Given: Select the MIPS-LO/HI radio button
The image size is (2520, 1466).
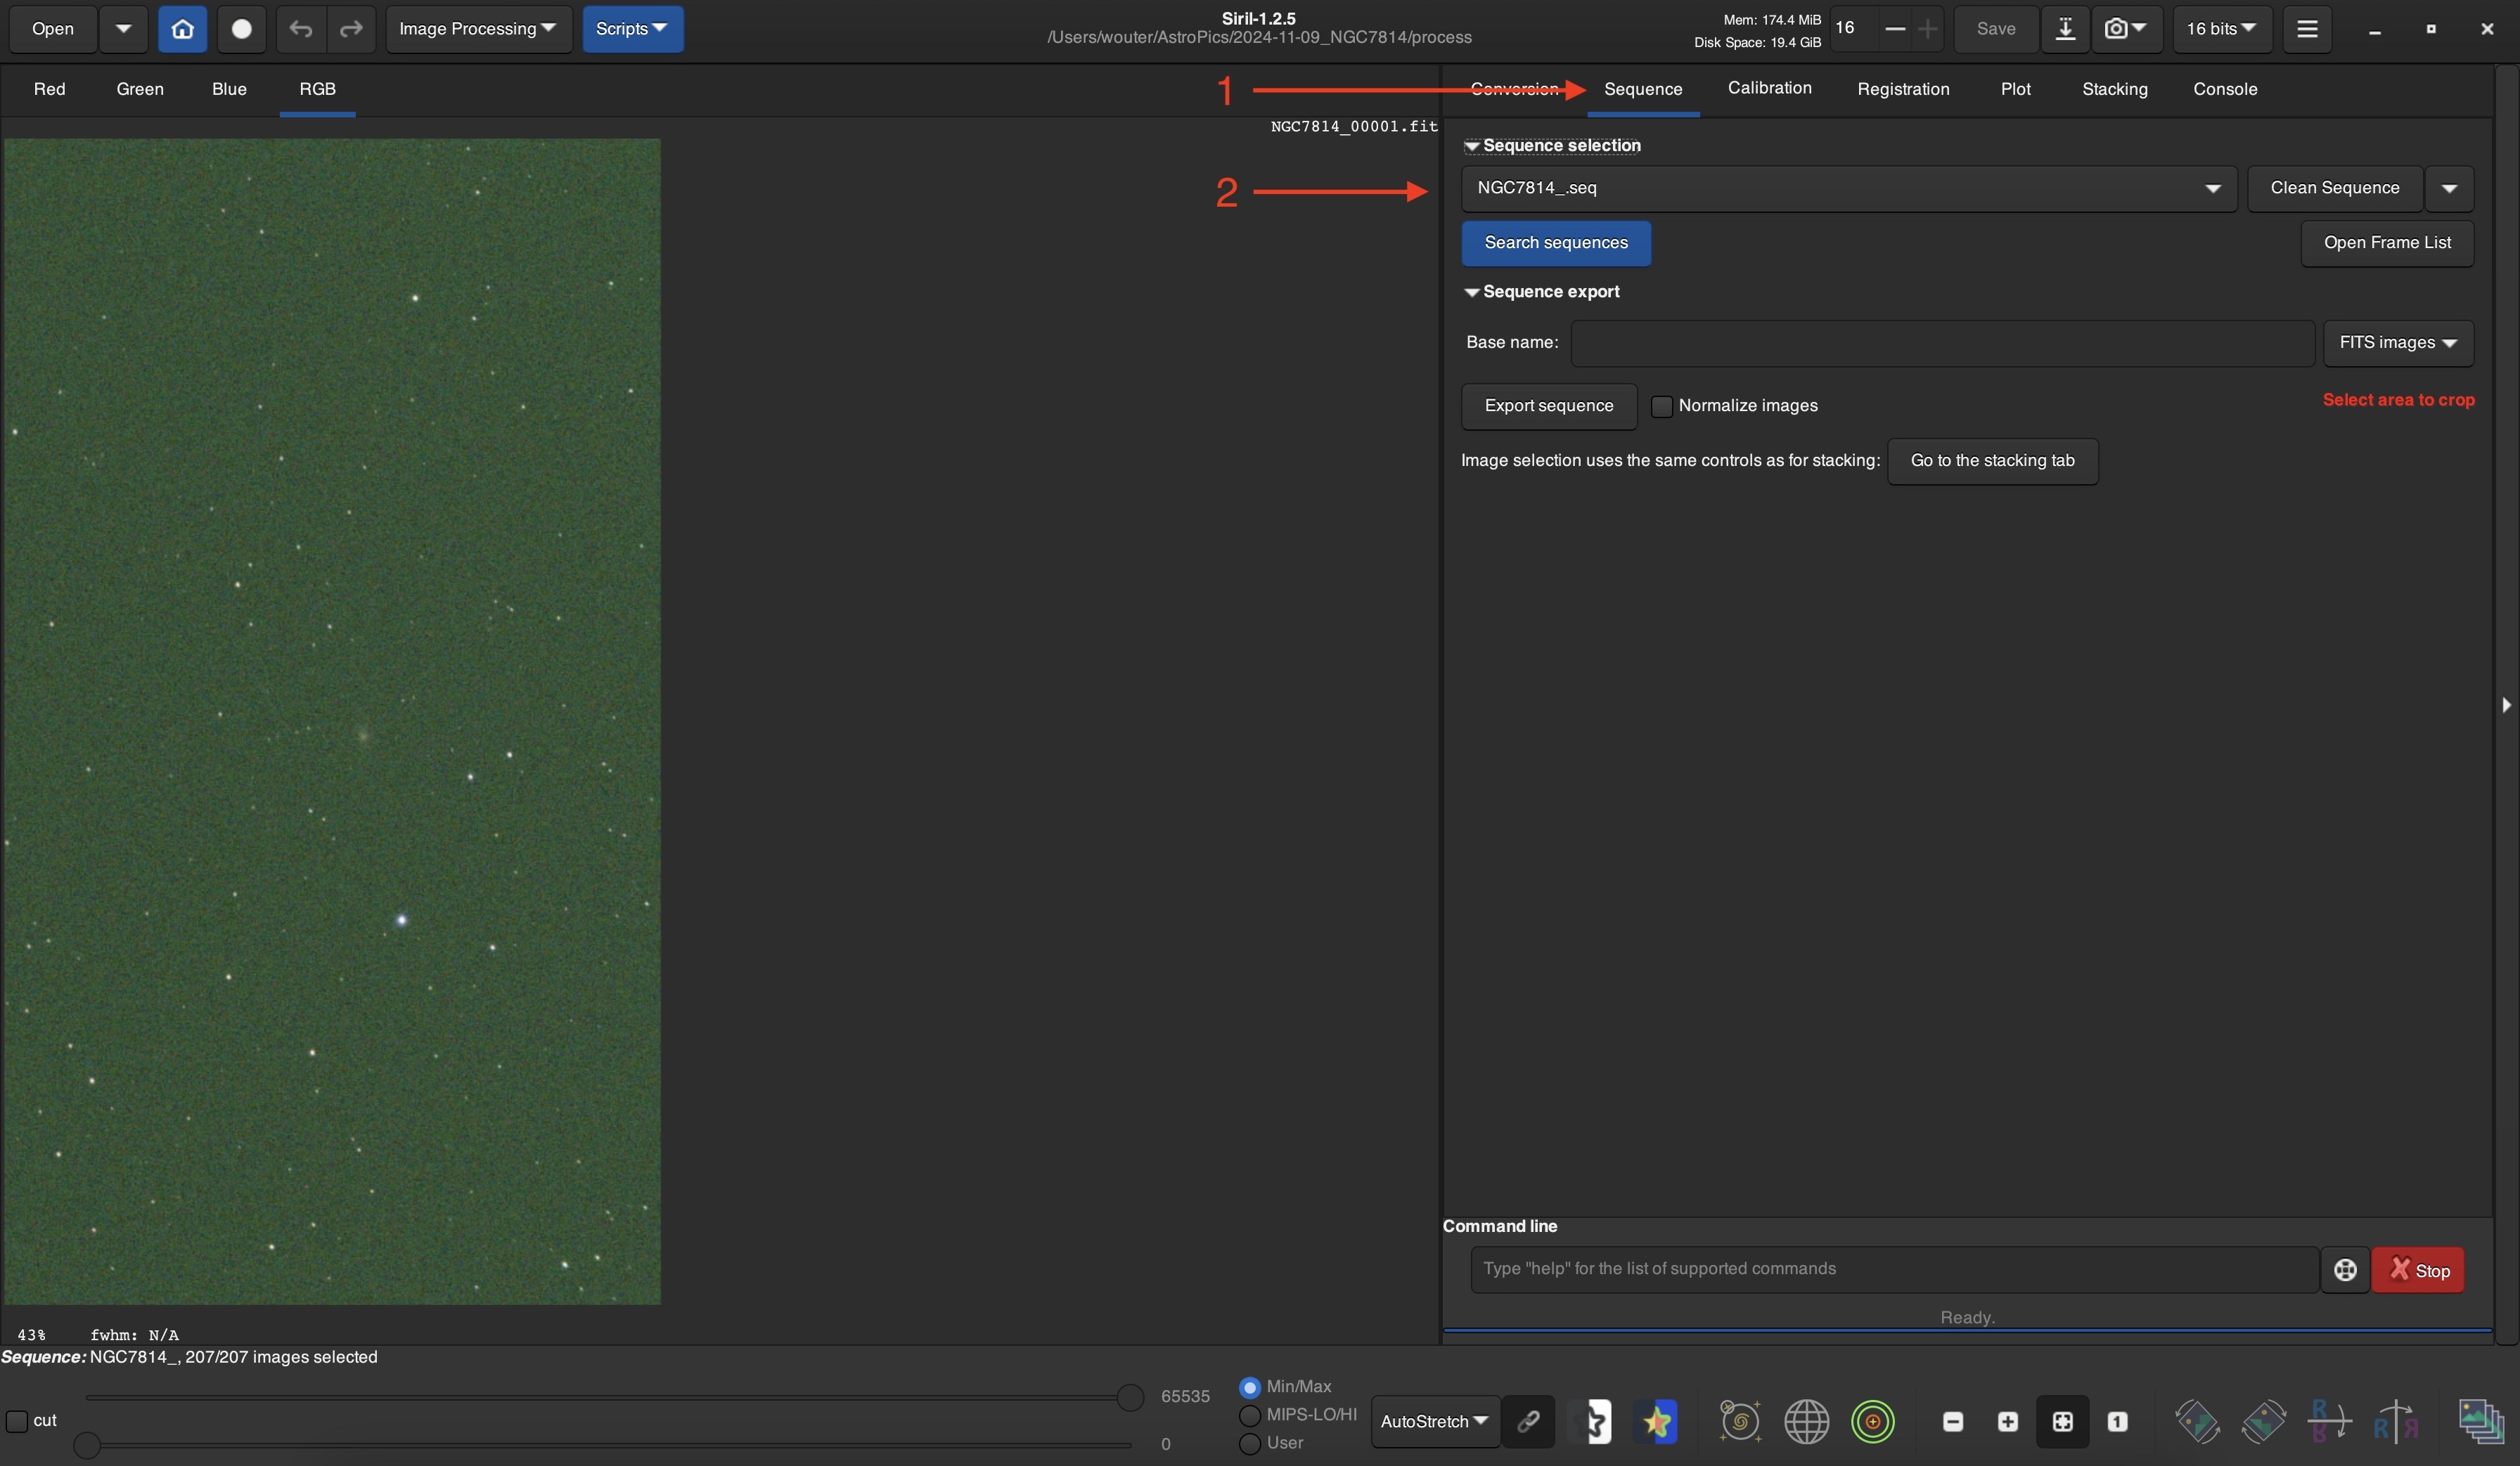Looking at the screenshot, I should (1249, 1414).
